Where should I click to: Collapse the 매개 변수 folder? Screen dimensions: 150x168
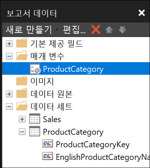click(x=9, y=56)
